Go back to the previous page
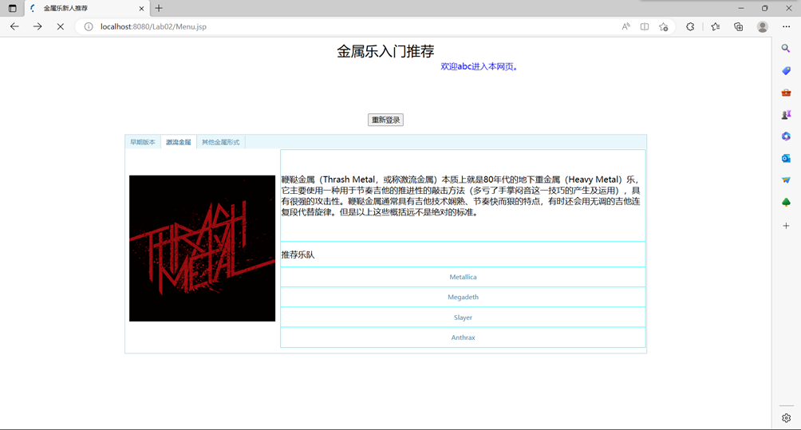801x430 pixels. [x=14, y=26]
